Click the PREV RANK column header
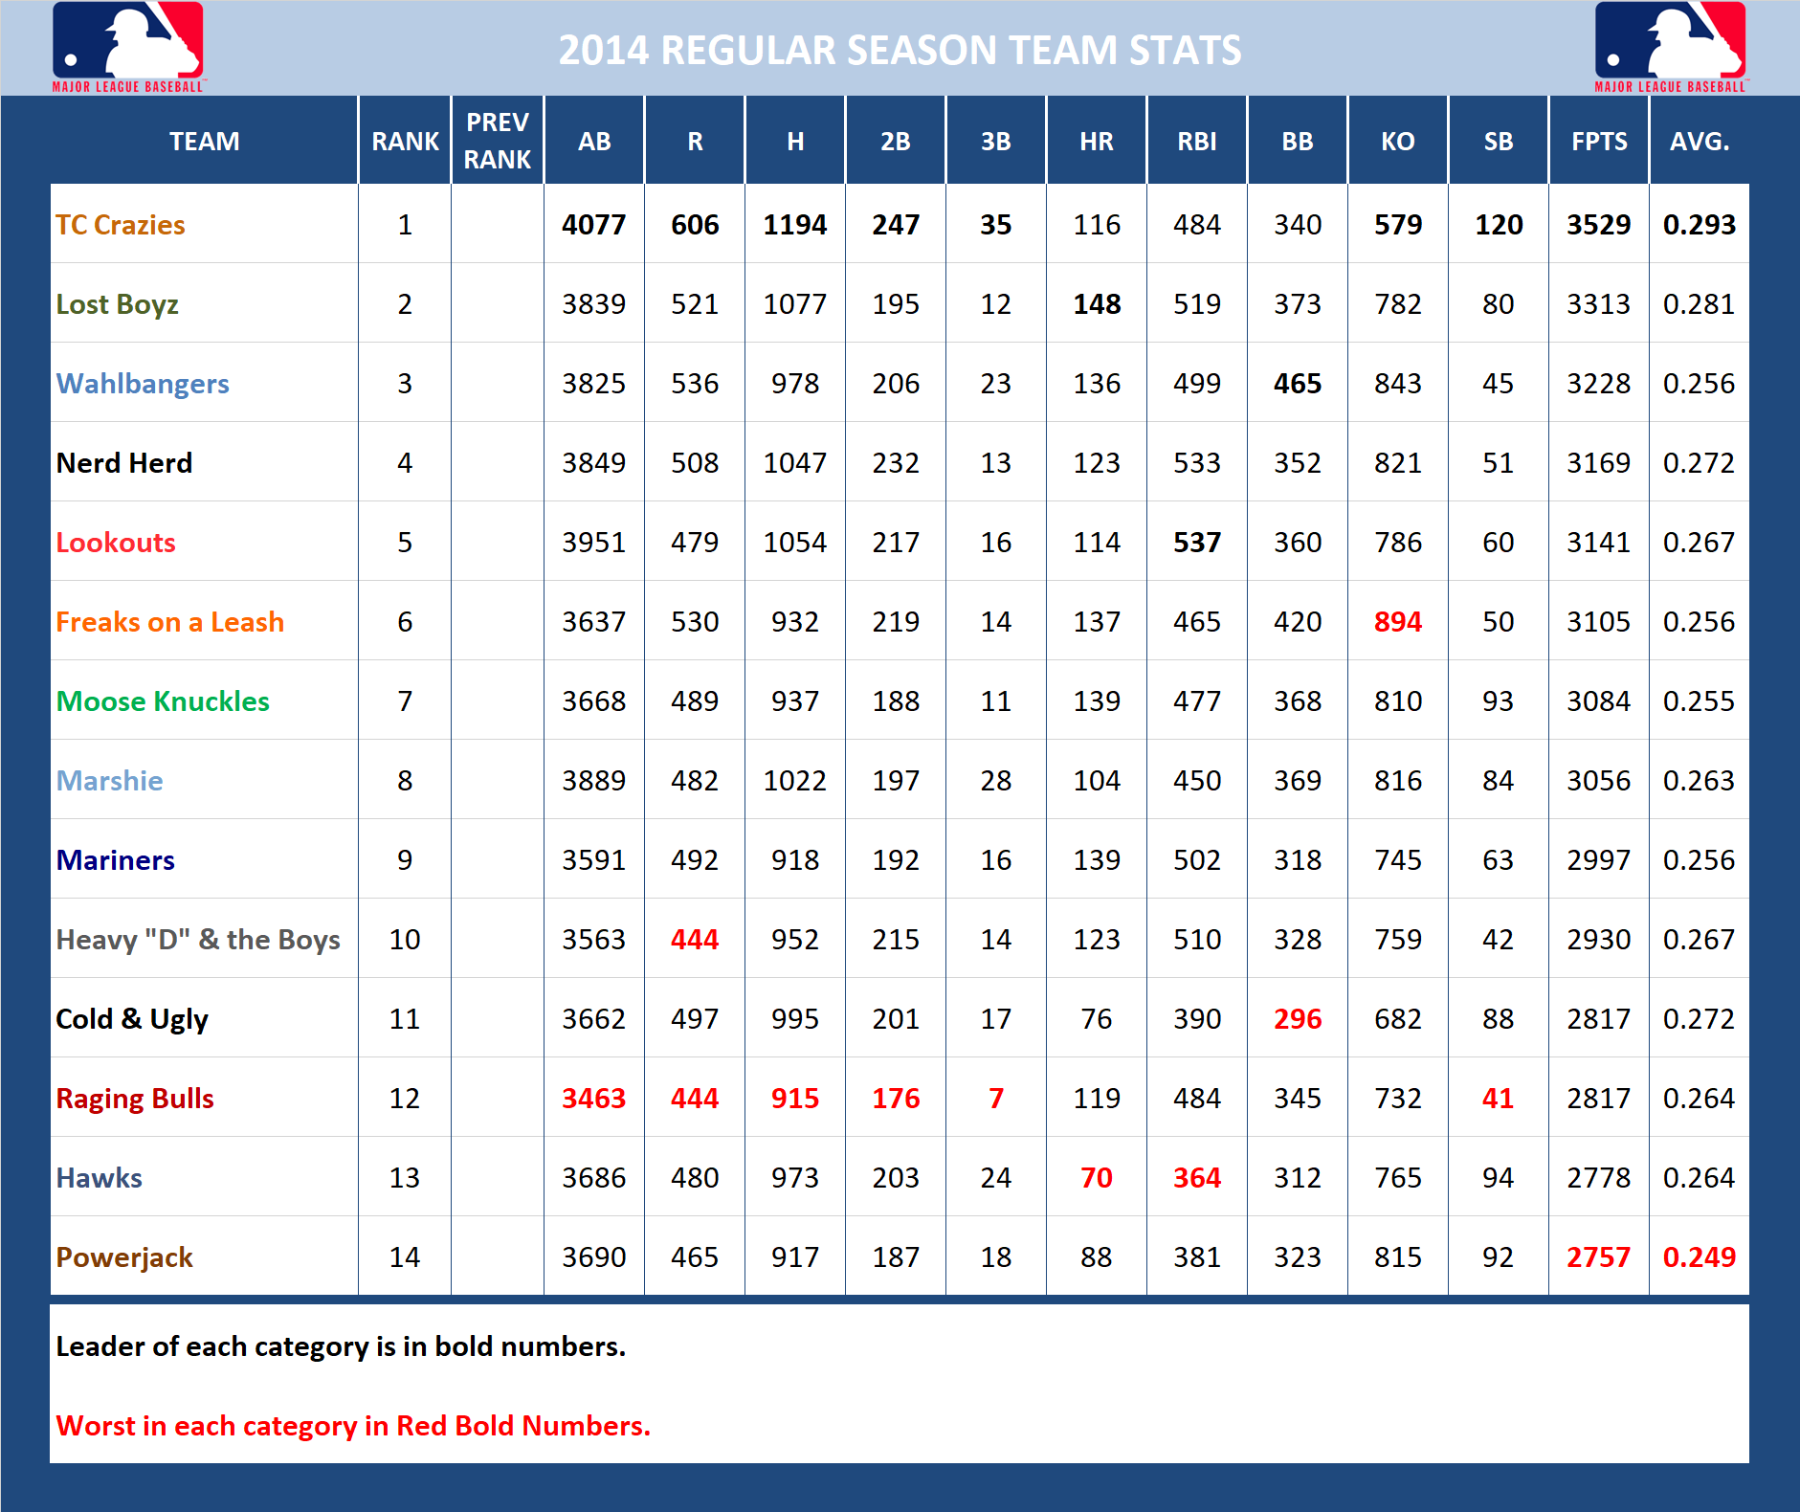Screen dimensions: 1800x1512 tap(497, 140)
